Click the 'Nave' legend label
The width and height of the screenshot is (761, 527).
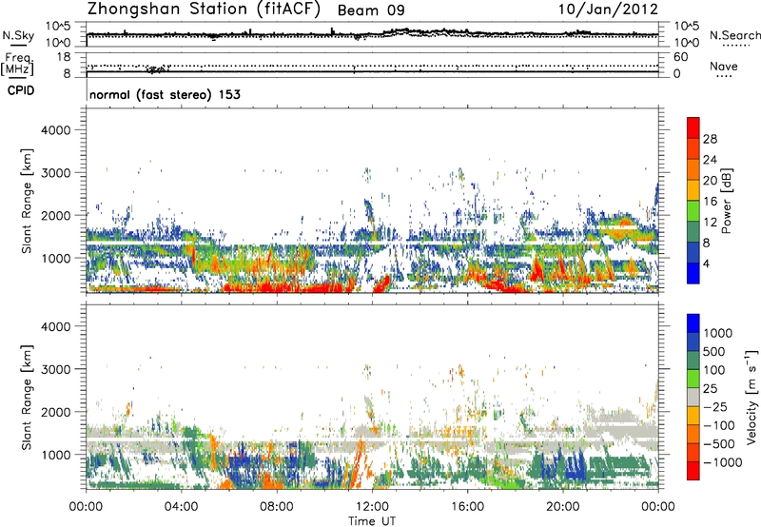point(723,66)
